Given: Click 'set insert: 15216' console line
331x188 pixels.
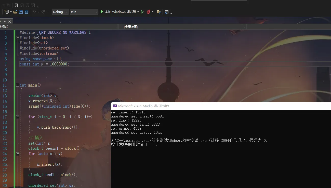Looking at the screenshot, I should click(128, 112).
